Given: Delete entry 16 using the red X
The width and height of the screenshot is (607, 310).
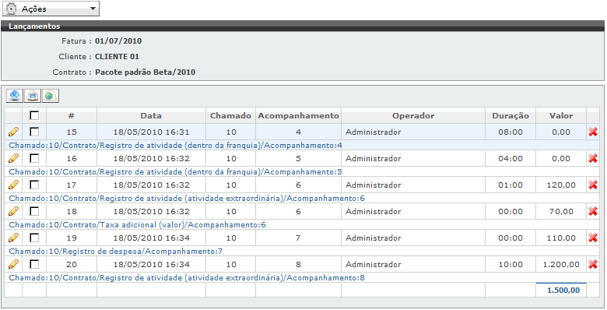Looking at the screenshot, I should coord(593,158).
